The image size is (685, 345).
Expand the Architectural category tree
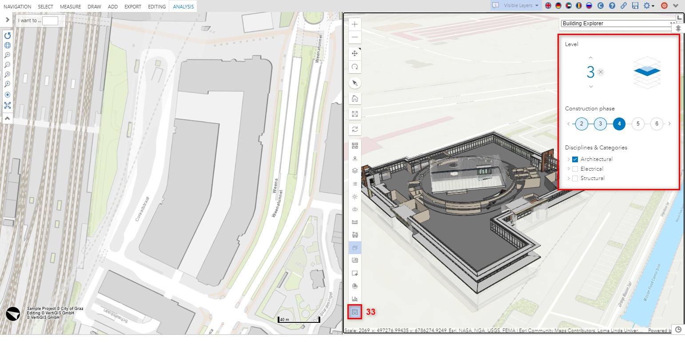569,159
